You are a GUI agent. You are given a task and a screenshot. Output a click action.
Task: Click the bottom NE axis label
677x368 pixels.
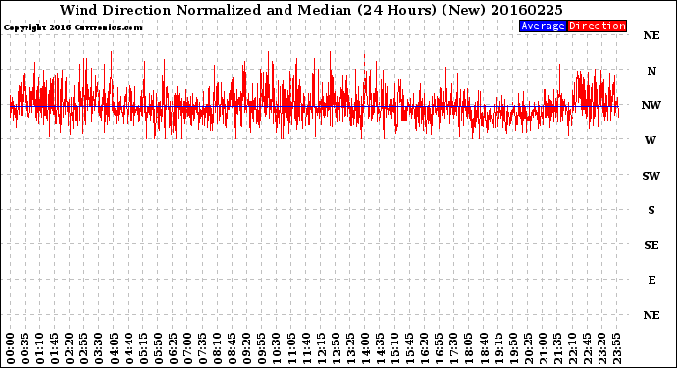pyautogui.click(x=651, y=315)
